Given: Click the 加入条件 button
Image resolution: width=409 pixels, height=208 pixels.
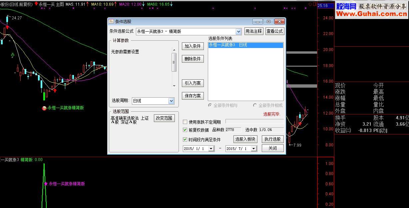Looking at the screenshot, I should 193,46.
